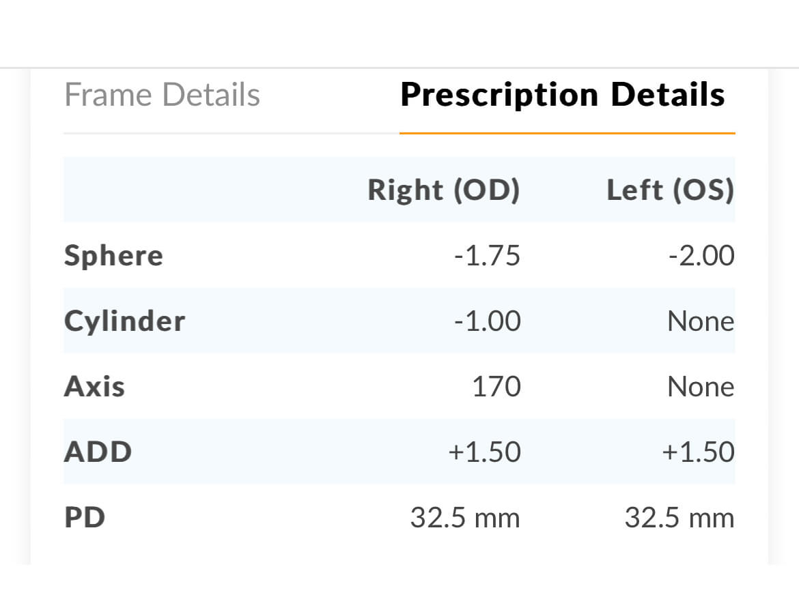Image resolution: width=799 pixels, height=599 pixels.
Task: Select the Axis row label
Action: pos(94,386)
